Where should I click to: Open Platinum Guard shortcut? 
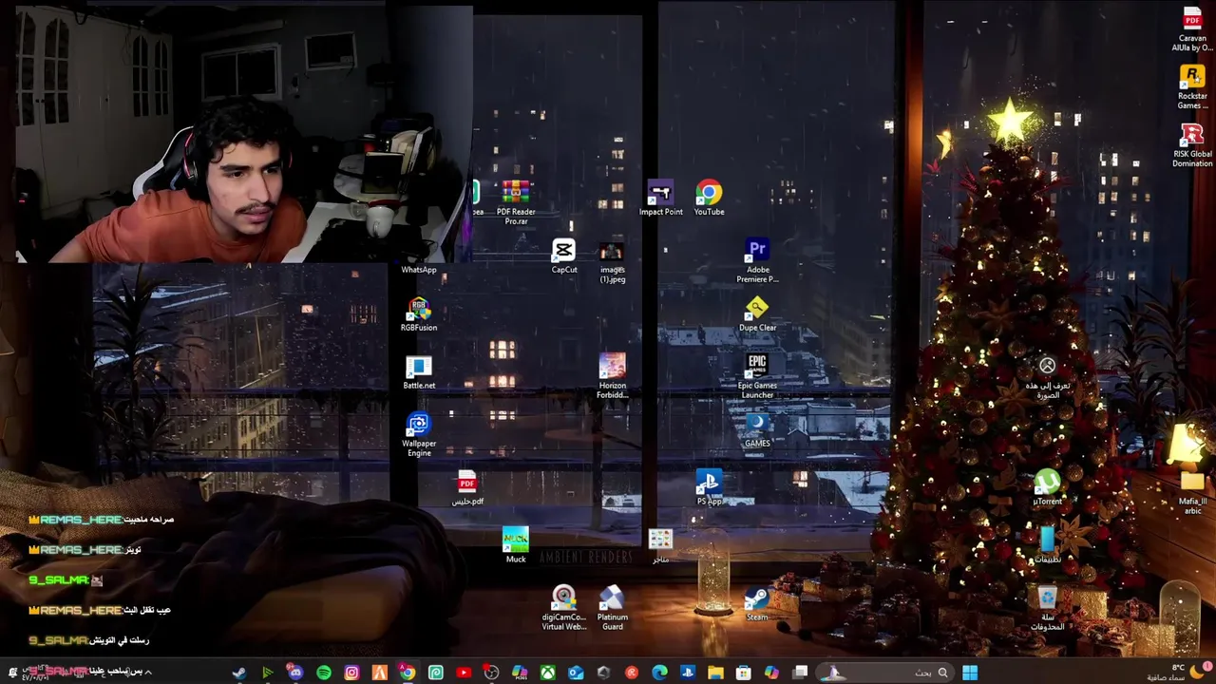point(612,609)
